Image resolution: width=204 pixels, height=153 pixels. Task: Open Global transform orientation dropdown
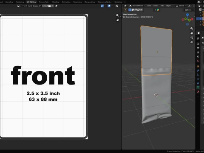click(181, 6)
